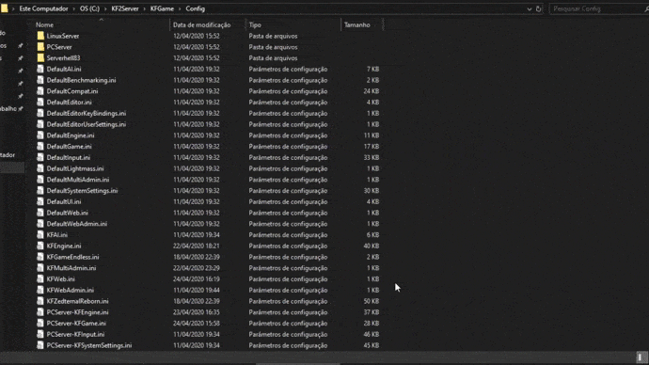Select DefaultEditorKeyBindings.ini file name
Image resolution: width=649 pixels, height=365 pixels.
pos(87,114)
